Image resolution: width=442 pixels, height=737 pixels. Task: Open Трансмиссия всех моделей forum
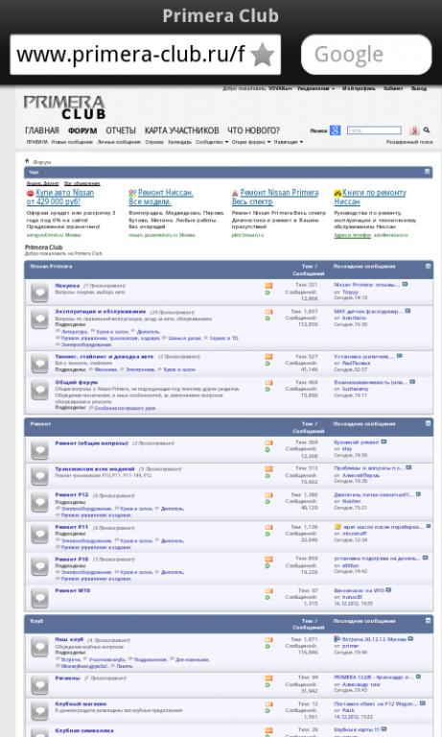pos(95,469)
